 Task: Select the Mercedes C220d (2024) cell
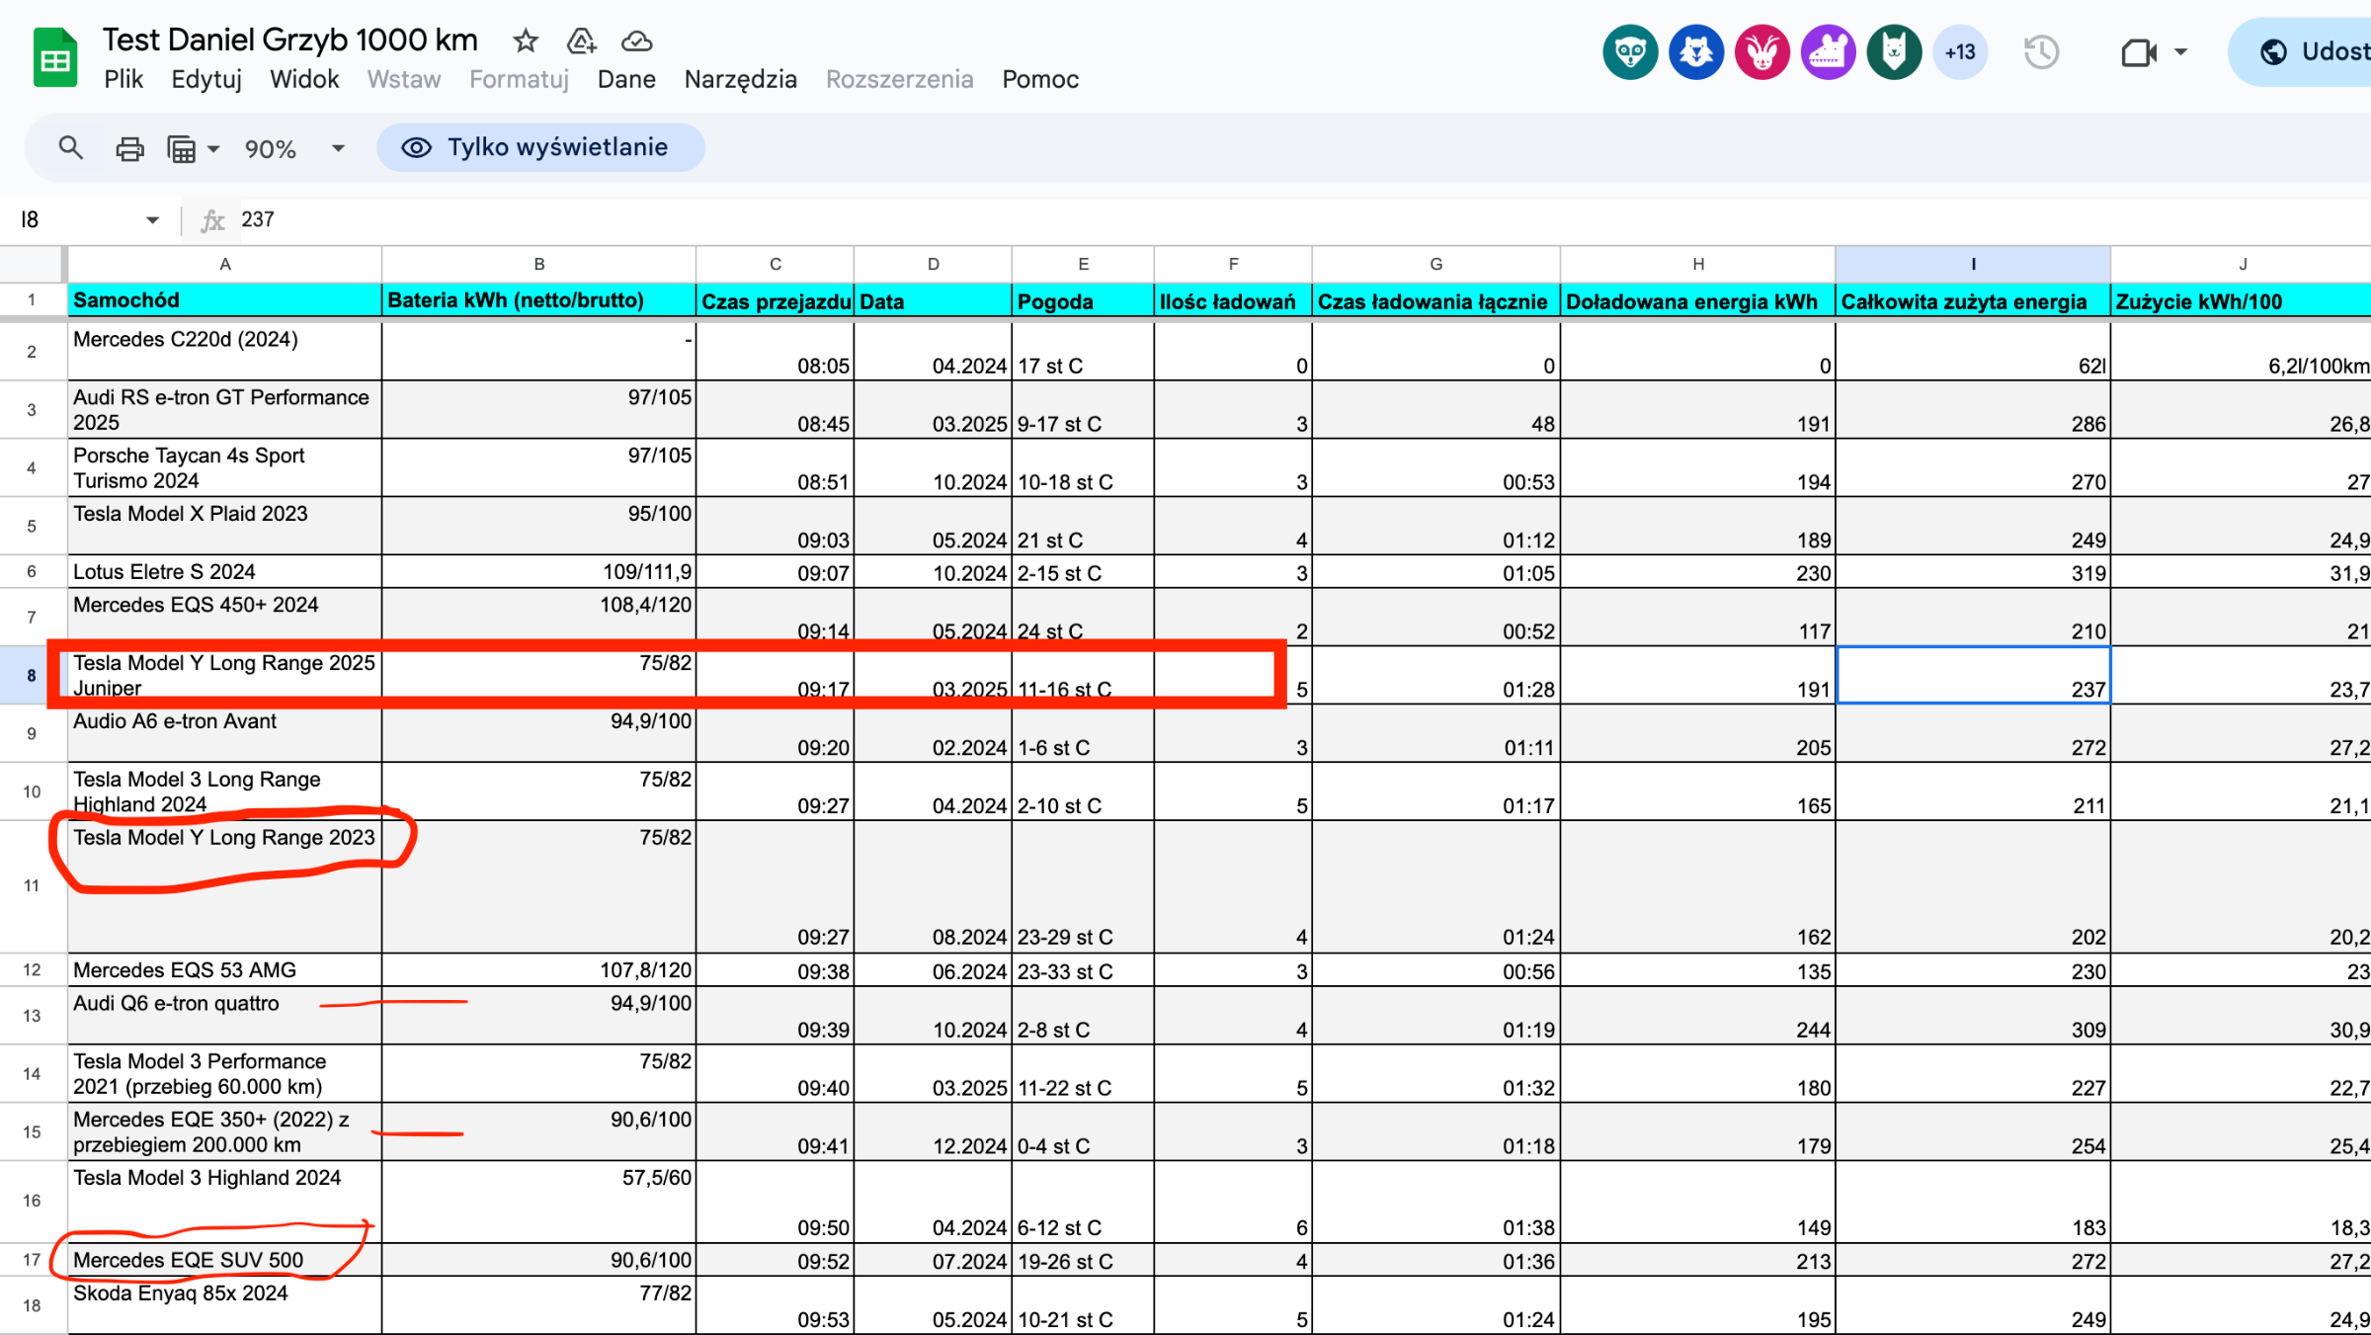(x=225, y=352)
